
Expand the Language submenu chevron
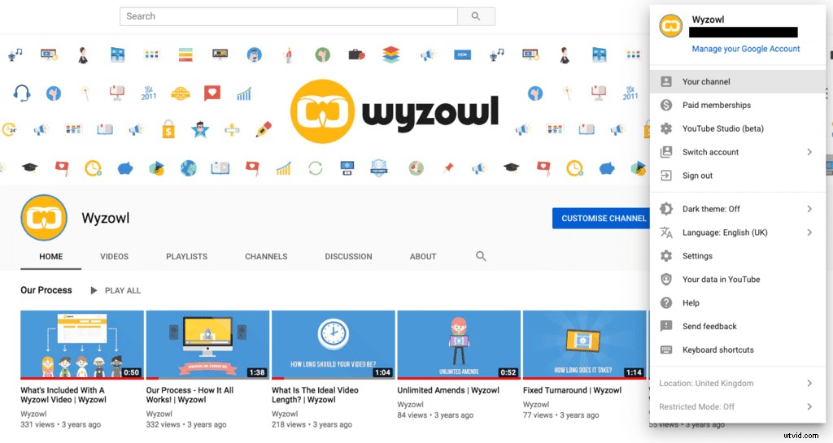[809, 232]
